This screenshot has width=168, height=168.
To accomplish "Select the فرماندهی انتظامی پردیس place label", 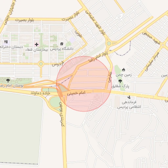I will pyautogui.click(x=129, y=104).
